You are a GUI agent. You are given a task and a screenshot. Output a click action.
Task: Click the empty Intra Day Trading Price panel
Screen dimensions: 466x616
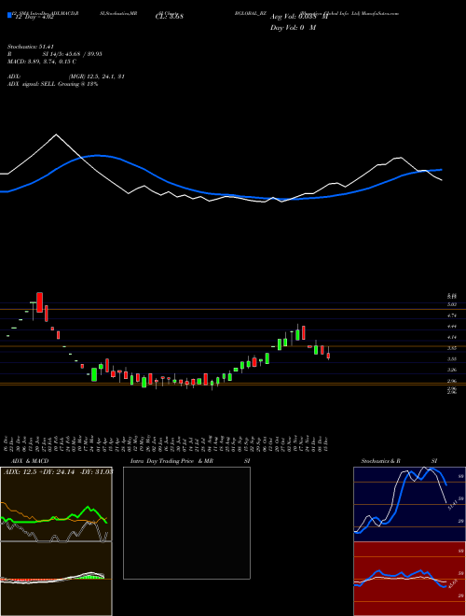tap(186, 523)
